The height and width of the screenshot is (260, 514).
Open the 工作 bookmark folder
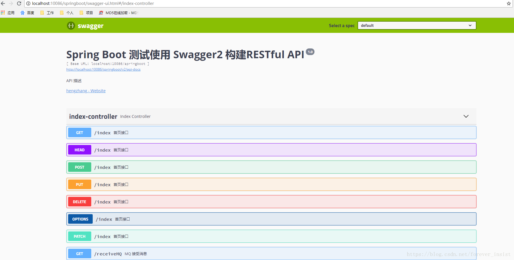[x=47, y=13]
